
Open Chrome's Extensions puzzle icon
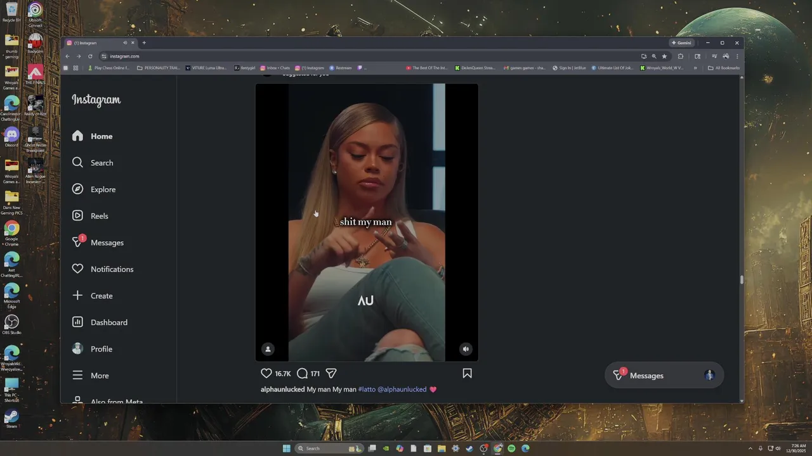681,56
